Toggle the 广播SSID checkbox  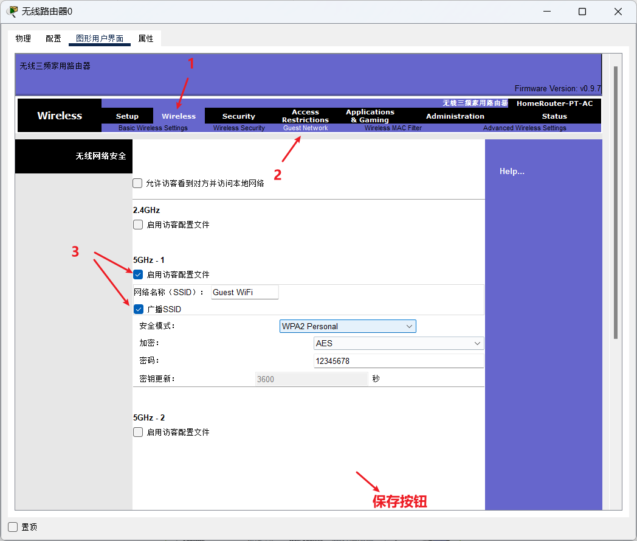coord(139,309)
